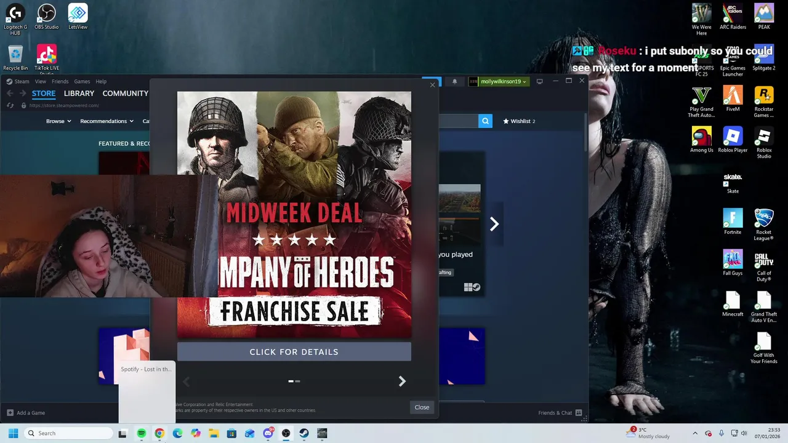Viewport: 788px width, 443px height.
Task: Launch ARC Raiders from the desktop
Action: 733,17
